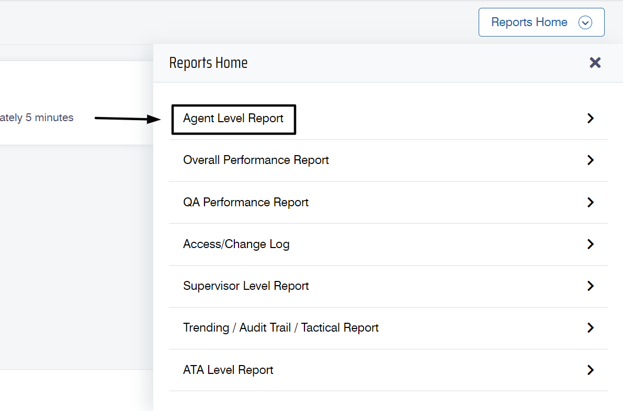Expand the Supervisor Level Report arrow
This screenshot has height=411, width=623.
pos(591,286)
